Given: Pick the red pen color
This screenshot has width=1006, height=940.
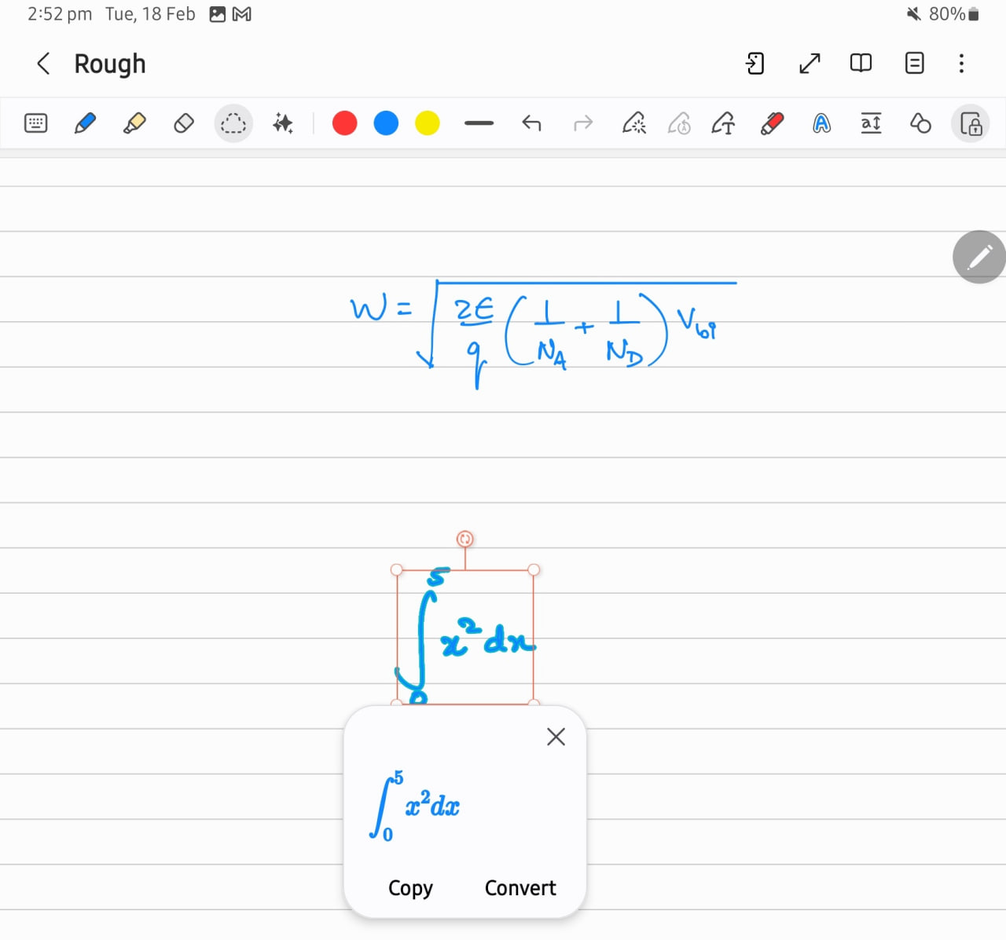Looking at the screenshot, I should coord(344,123).
